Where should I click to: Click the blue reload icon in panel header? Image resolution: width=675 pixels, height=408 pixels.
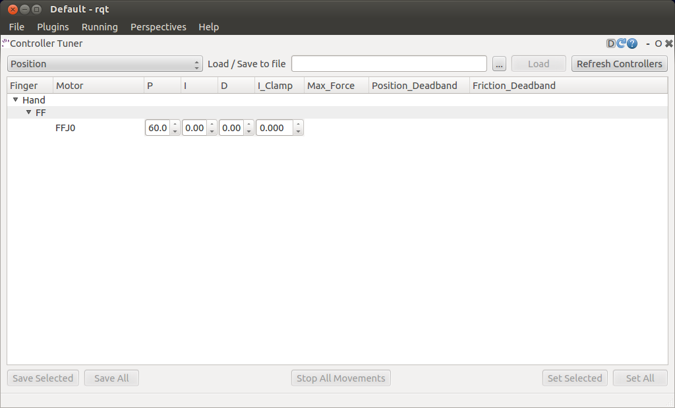tap(621, 44)
